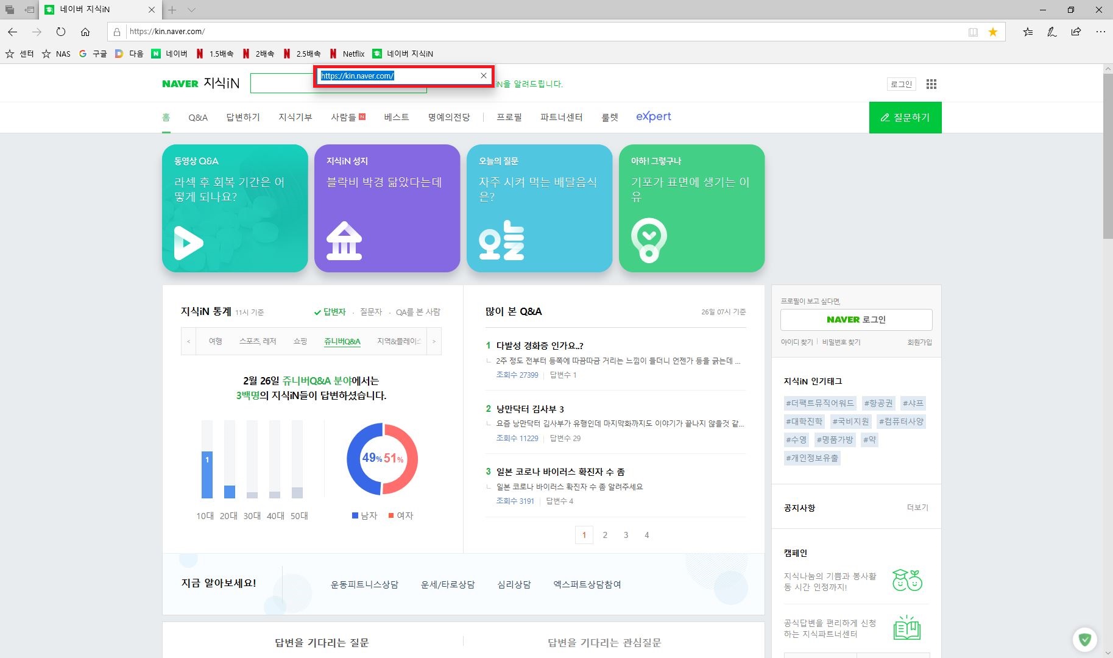Open the 심리상담 link

pos(514,584)
